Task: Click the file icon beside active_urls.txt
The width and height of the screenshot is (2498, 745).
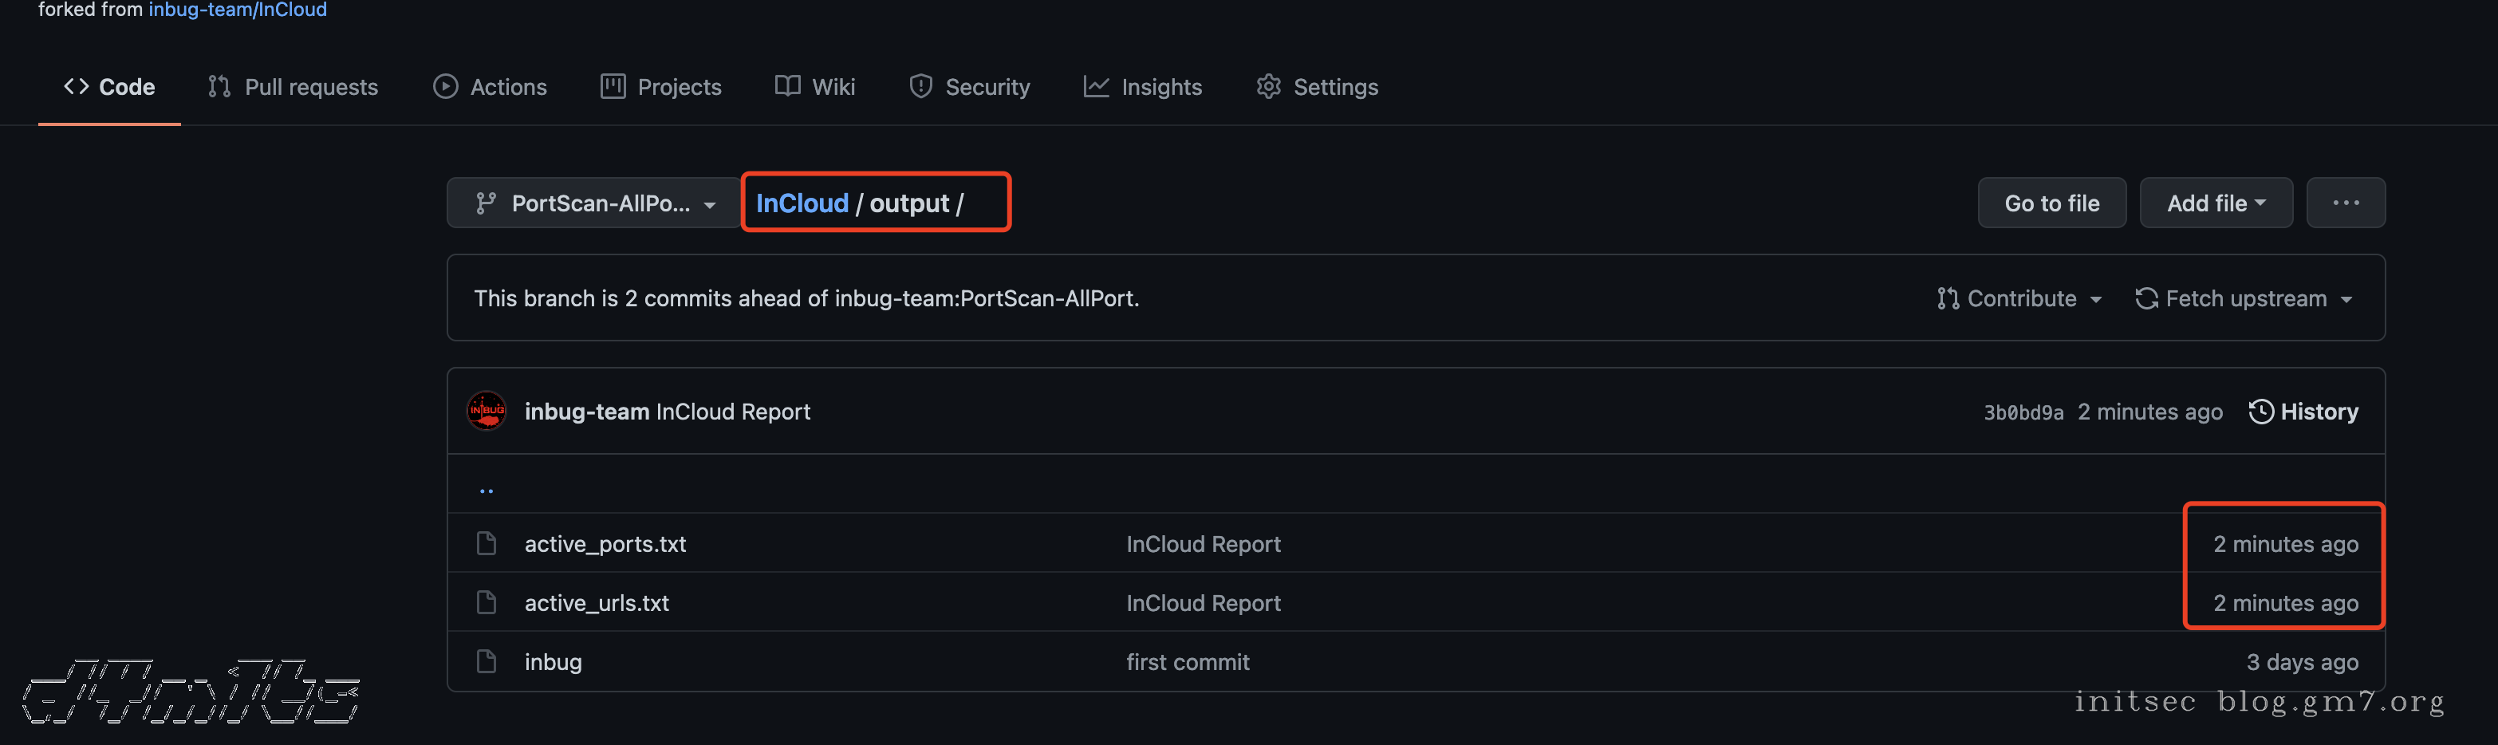Action: click(486, 602)
